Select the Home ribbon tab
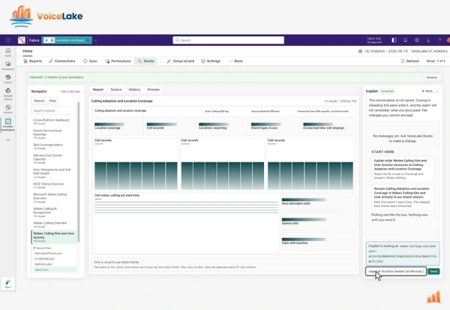 [28, 51]
